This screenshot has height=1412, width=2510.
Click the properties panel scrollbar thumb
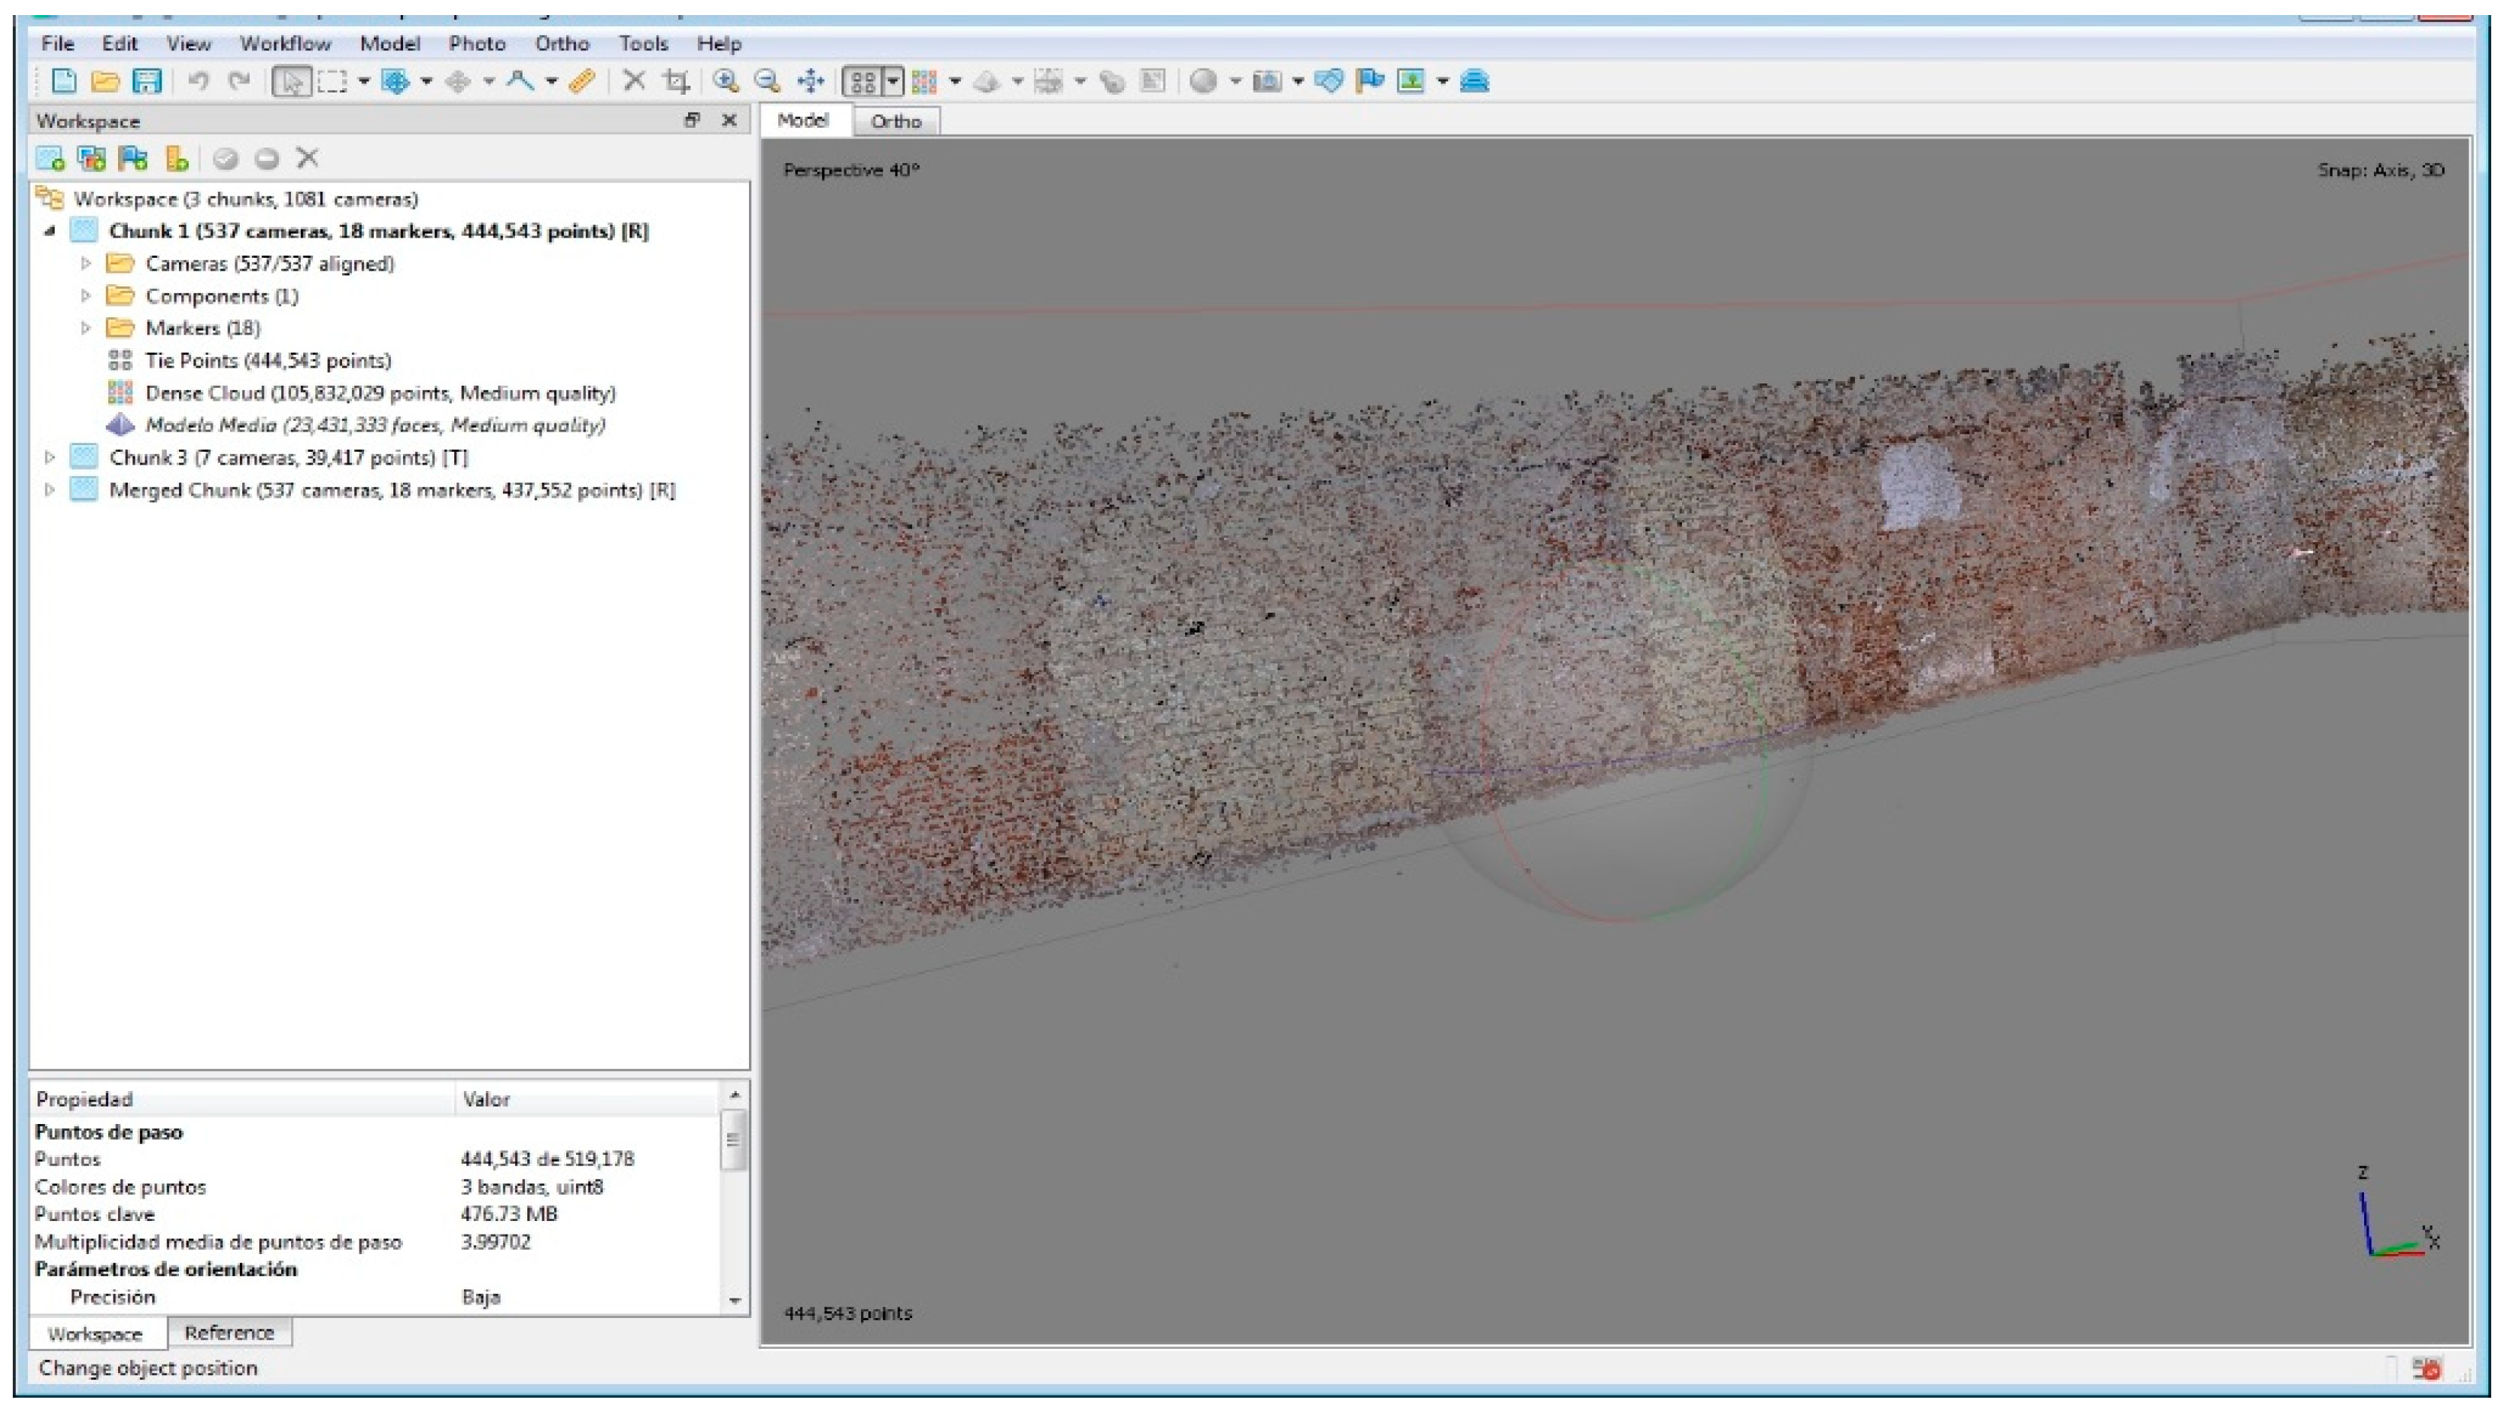tap(735, 1140)
